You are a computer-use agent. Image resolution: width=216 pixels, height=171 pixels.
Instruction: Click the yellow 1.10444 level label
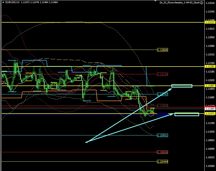point(163,161)
